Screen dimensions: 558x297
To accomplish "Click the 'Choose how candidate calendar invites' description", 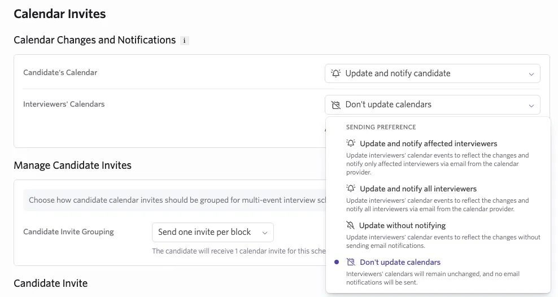I will [177, 200].
